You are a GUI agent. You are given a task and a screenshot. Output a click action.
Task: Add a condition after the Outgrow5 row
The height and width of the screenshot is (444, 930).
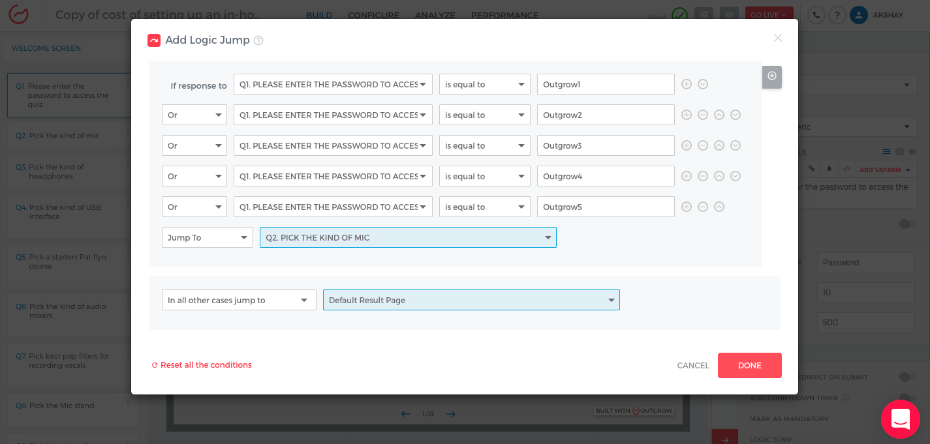click(x=687, y=207)
